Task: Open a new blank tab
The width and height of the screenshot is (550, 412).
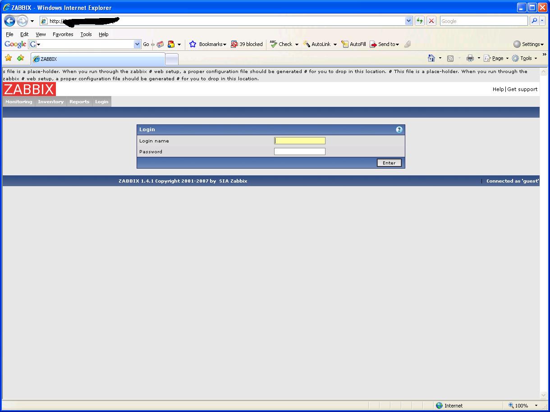Action: point(172,59)
